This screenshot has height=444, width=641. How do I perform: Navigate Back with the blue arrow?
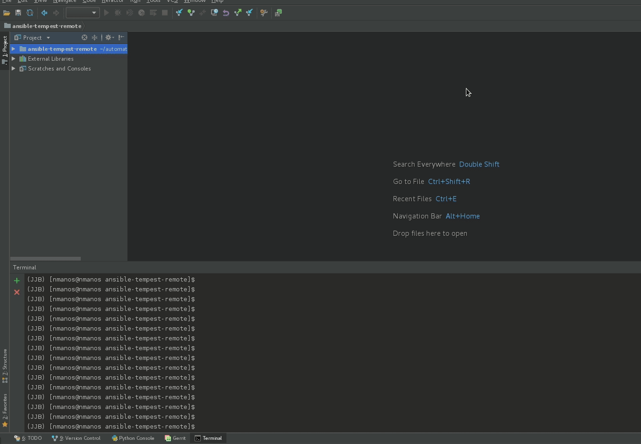pos(44,13)
